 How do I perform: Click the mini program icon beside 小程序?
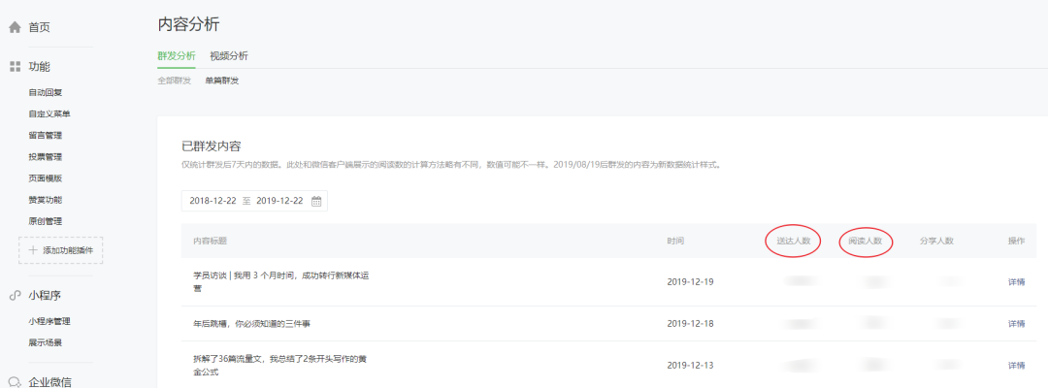[15, 295]
